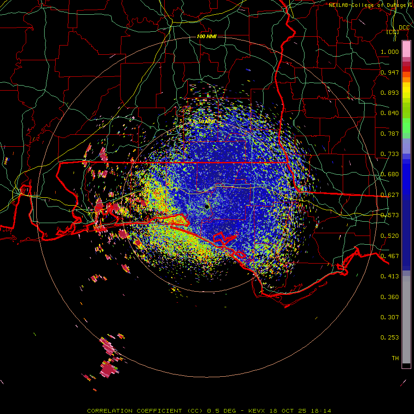Click the 0.5 DEG elevation text
Image resolution: width=414 pixels, height=414 pixels.
[x=222, y=411]
